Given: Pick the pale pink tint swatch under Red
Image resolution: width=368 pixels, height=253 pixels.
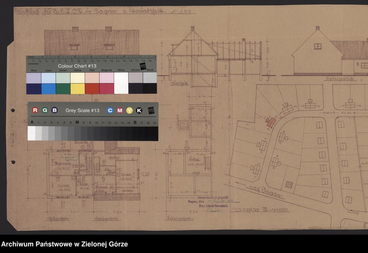Looking at the screenshot, I should point(92,78).
